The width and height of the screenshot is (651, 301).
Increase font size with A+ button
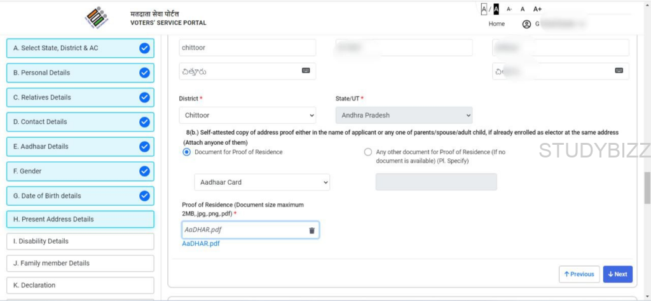click(x=537, y=9)
